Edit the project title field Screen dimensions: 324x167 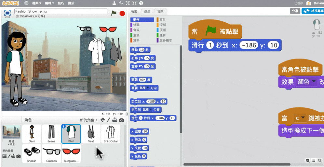61,12
